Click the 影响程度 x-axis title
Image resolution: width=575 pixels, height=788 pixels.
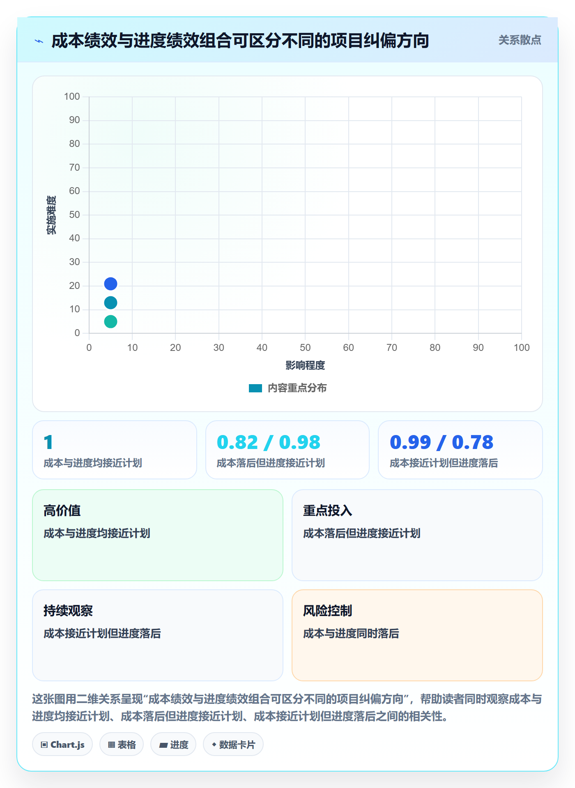pos(305,365)
